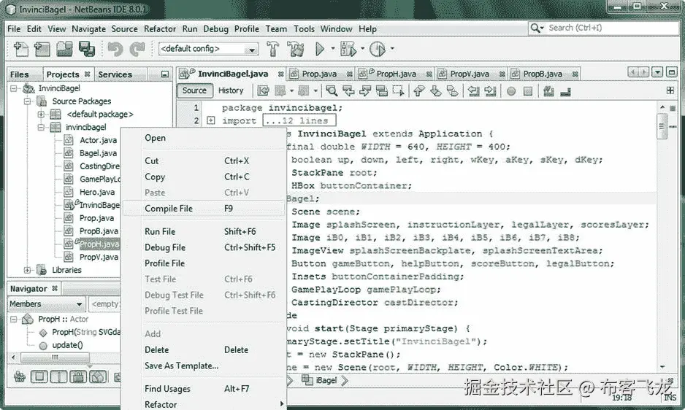Select Find Usages in context menu
Viewport: 685px width, 410px height.
pos(204,389)
